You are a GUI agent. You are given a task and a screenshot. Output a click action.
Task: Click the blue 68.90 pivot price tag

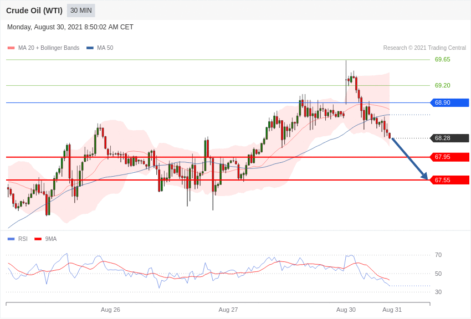coord(450,102)
